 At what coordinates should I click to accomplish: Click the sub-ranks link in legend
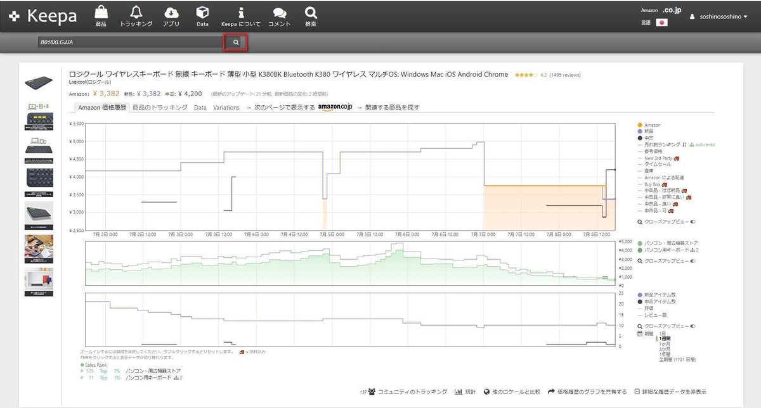click(702, 144)
